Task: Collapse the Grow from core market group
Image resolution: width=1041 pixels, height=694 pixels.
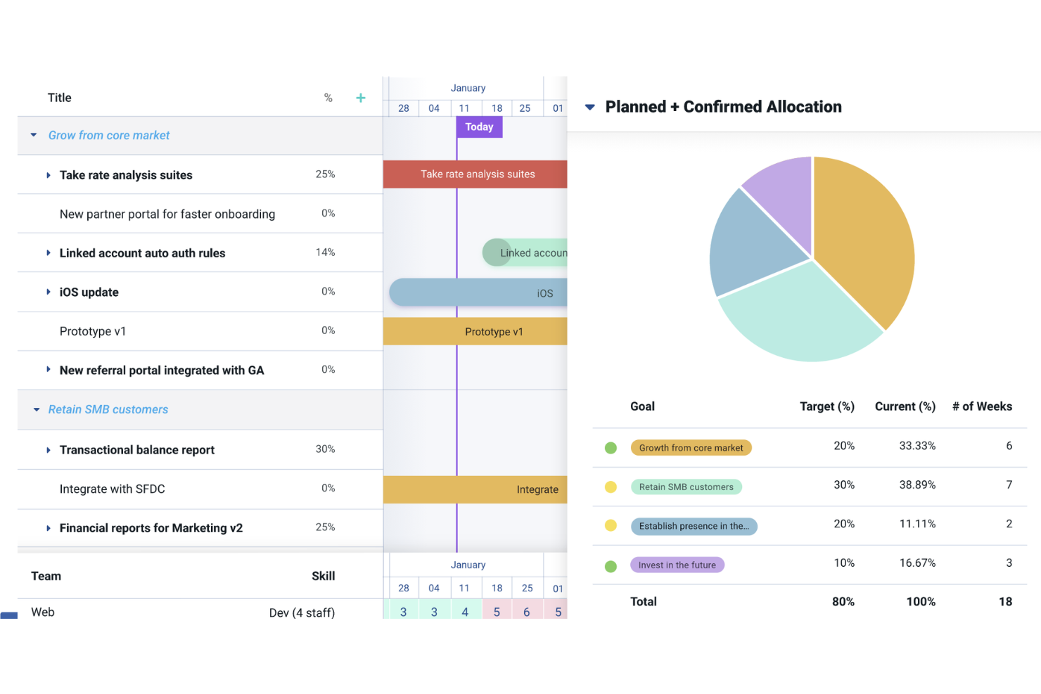Action: [x=34, y=134]
